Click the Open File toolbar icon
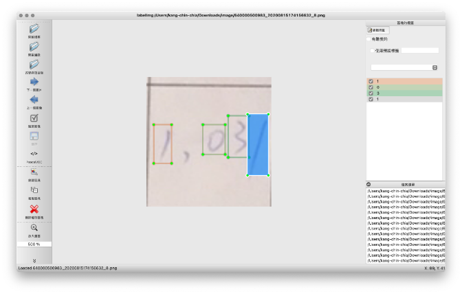 click(34, 29)
